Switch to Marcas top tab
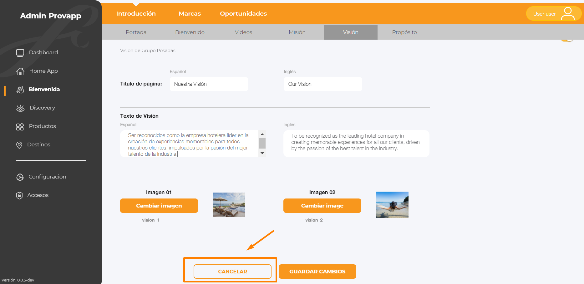The image size is (584, 284). pos(190,13)
